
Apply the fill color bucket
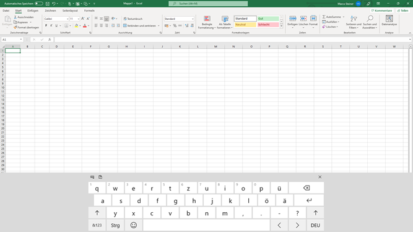coord(76,25)
